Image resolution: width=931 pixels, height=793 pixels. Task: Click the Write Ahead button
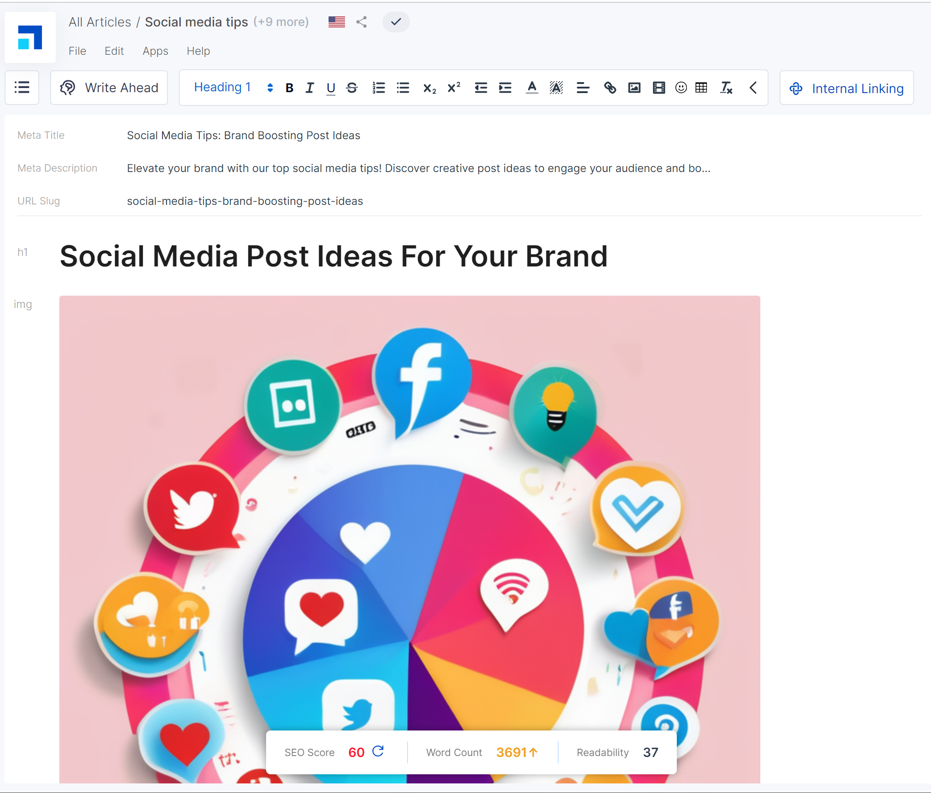coord(110,88)
